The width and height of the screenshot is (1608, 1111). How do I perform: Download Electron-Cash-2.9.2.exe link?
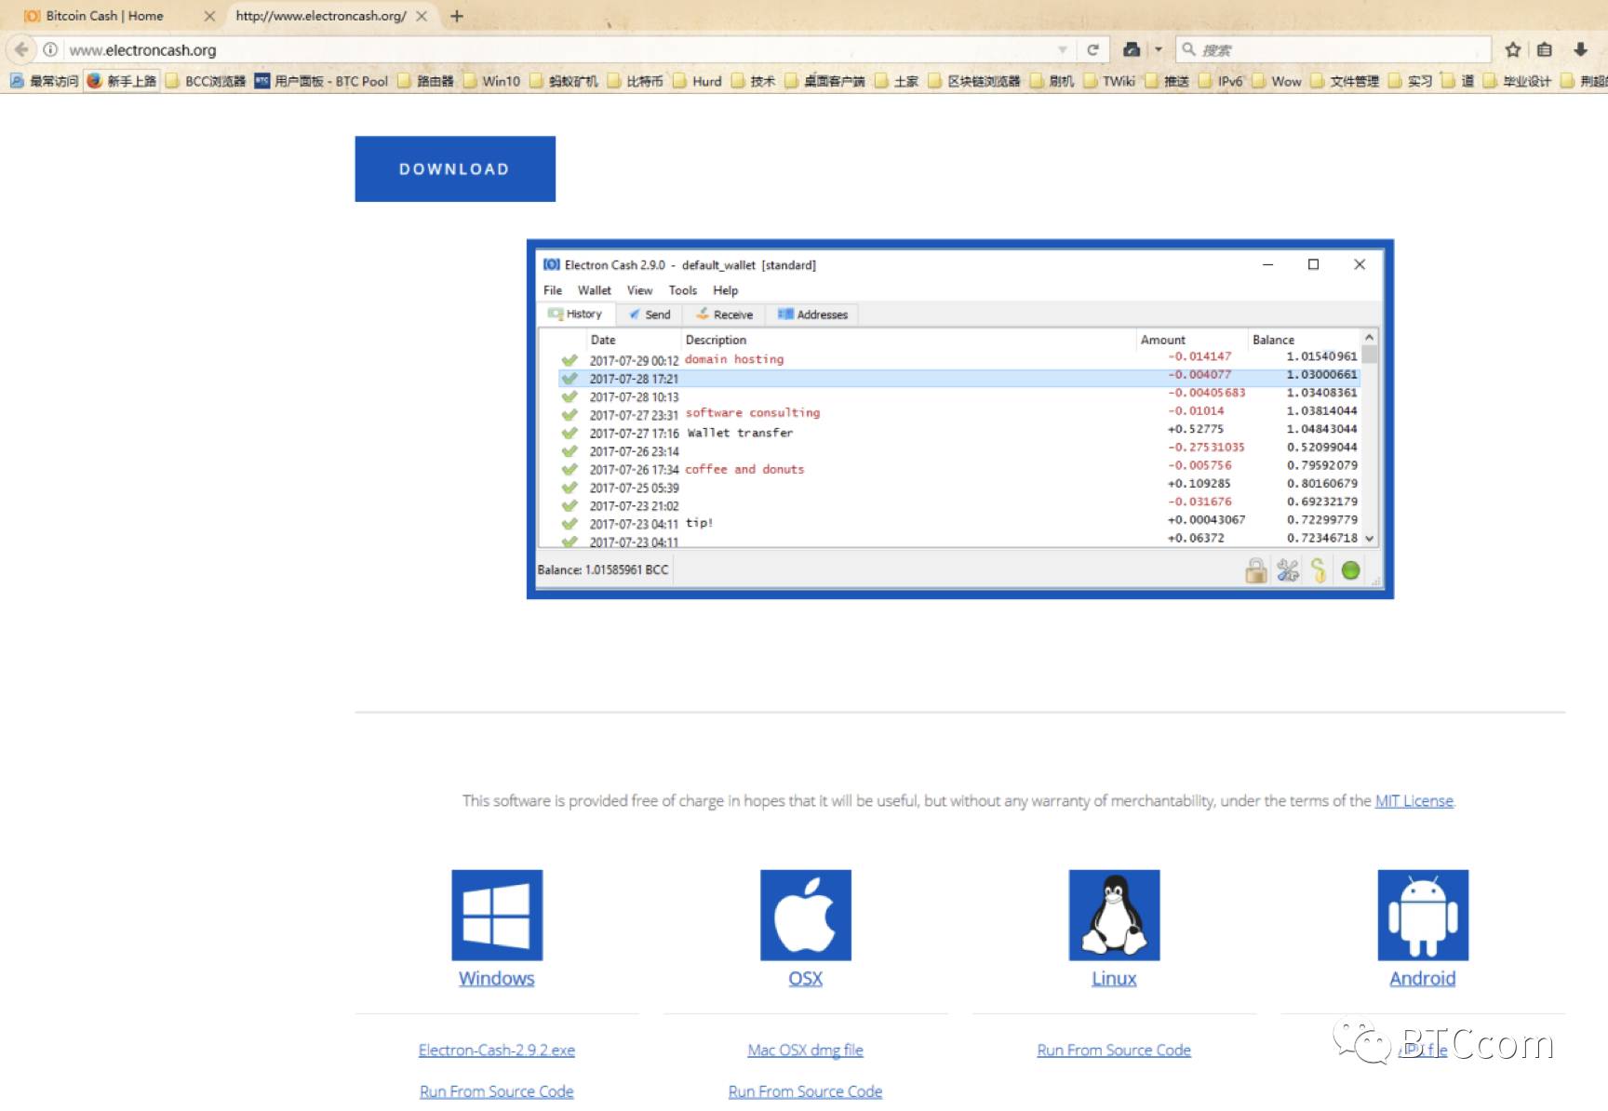(x=497, y=1050)
